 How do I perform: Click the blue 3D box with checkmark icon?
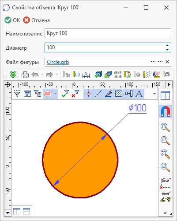tap(98, 75)
